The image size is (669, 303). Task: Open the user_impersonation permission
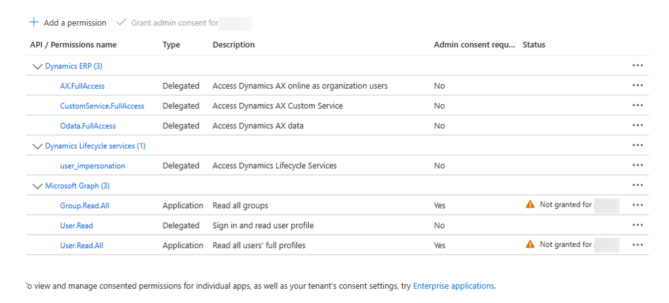pos(93,166)
